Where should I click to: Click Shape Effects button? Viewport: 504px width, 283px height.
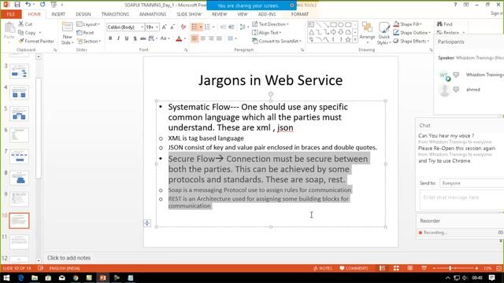411,41
